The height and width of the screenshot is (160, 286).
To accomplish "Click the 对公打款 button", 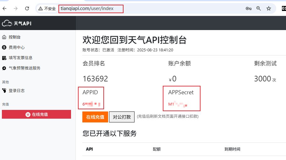I will [122, 117].
